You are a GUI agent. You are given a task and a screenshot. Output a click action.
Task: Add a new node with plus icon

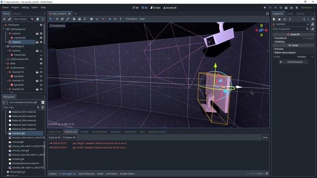4,19
